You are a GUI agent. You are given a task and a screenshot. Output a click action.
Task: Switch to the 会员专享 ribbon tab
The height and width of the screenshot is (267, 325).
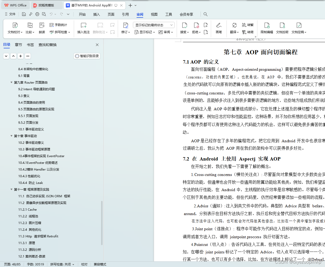pyautogui.click(x=186, y=14)
